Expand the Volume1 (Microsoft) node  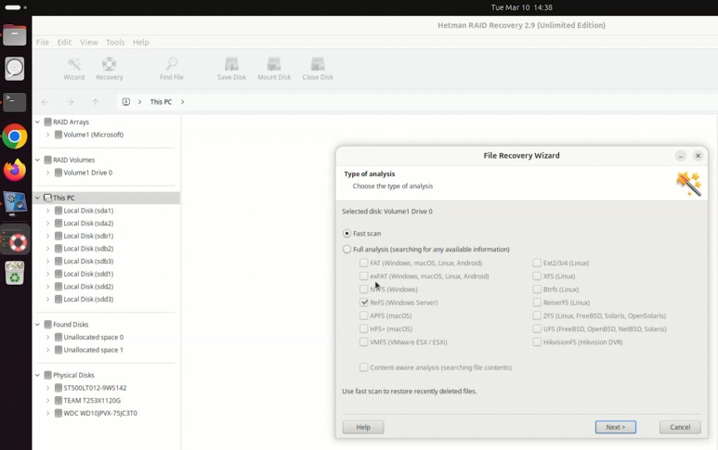point(47,135)
